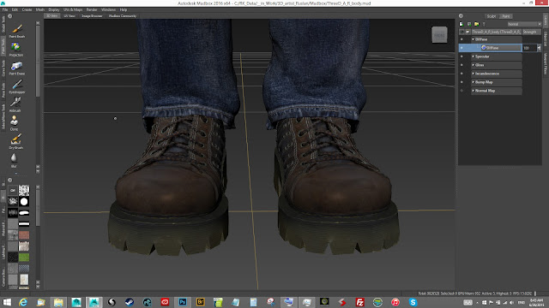Click the strength slider toggle beside 100
The width and height of the screenshot is (549, 308).
coord(540,48)
